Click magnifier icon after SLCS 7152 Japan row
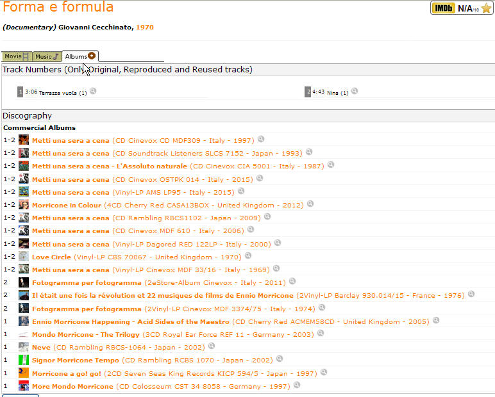This screenshot has height=397, width=495. [309, 152]
